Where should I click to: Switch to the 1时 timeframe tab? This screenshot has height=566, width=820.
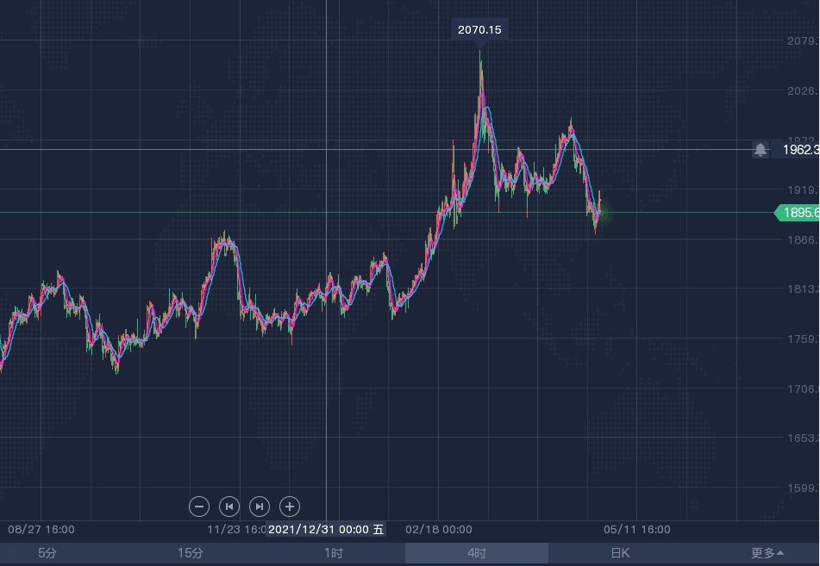click(x=334, y=553)
